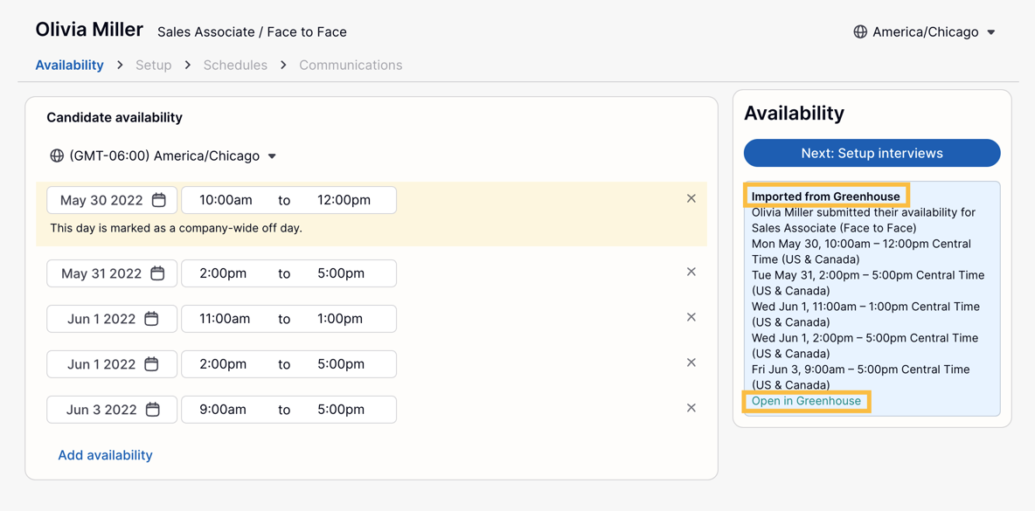Go to the Schedules step
Screen dimensions: 1035x511
pos(235,66)
